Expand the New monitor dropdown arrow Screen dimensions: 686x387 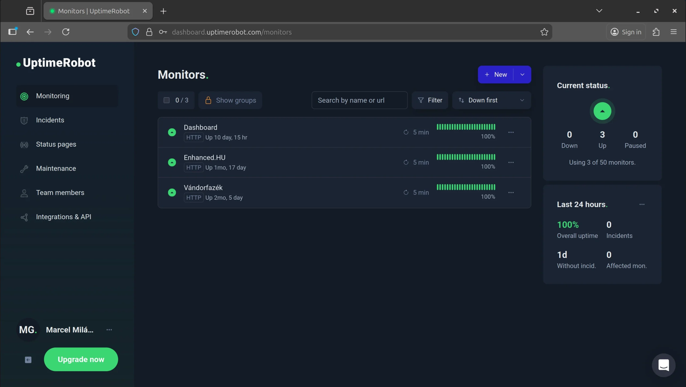(x=522, y=74)
